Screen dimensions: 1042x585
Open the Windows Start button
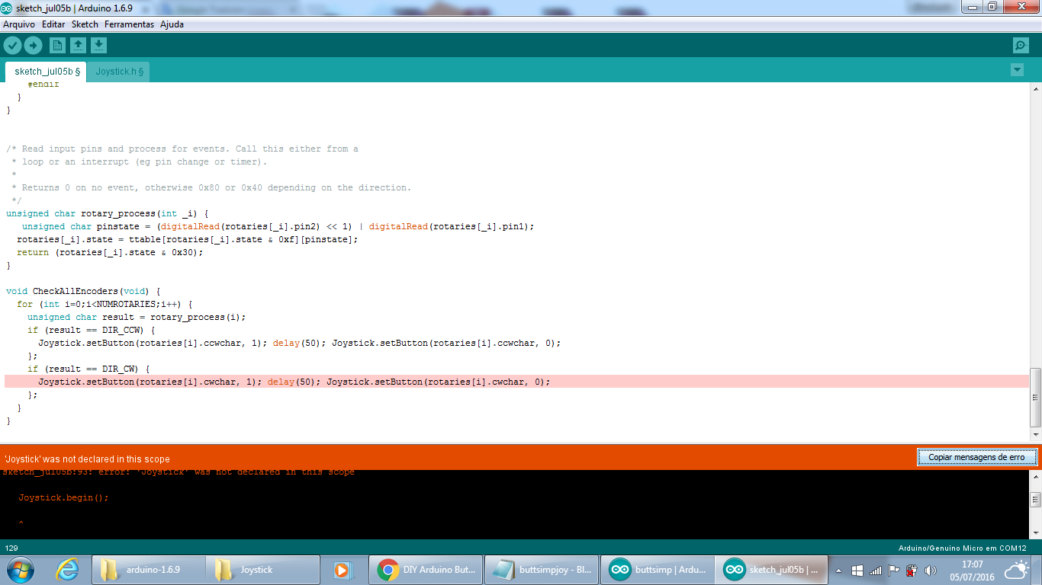coord(20,569)
